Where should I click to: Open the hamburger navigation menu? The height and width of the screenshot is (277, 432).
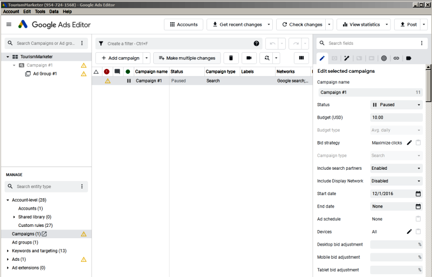tap(9, 24)
